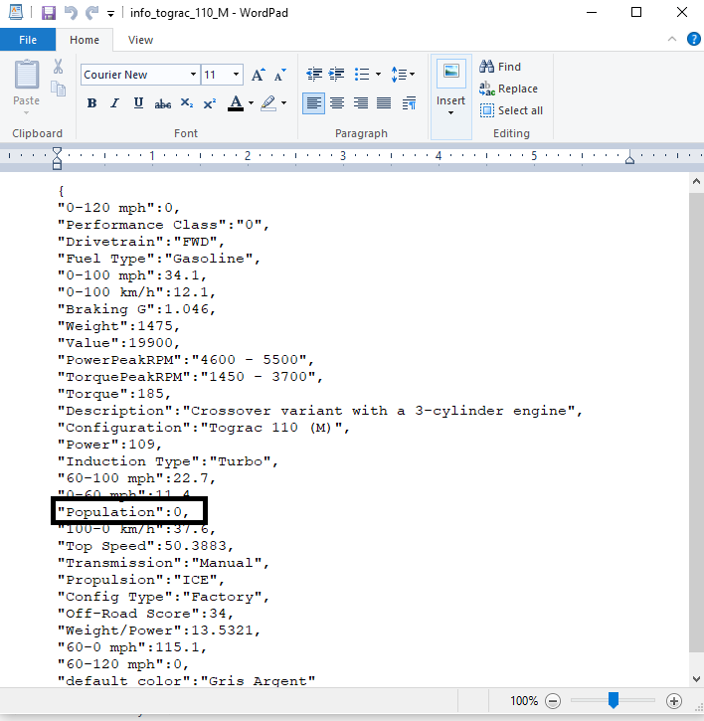Click the "Top Speed":50.3883 line
The height and width of the screenshot is (721, 704).
[146, 546]
